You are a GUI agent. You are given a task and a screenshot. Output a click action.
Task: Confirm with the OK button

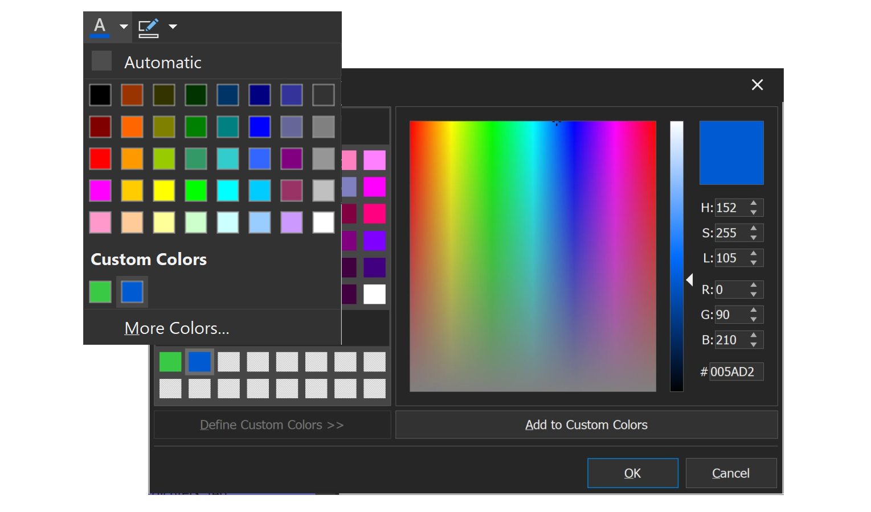point(633,473)
